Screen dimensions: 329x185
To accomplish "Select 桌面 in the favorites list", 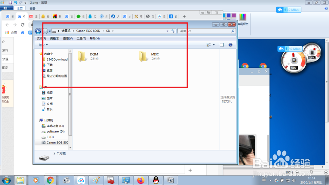I will coord(47,70).
